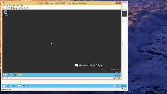Click the orange Save state toolbar icon
The width and height of the screenshot is (167, 94).
click(x=14, y=8)
